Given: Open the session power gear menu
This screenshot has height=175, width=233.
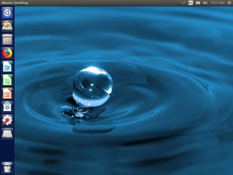Looking at the screenshot, I should coord(229,3).
